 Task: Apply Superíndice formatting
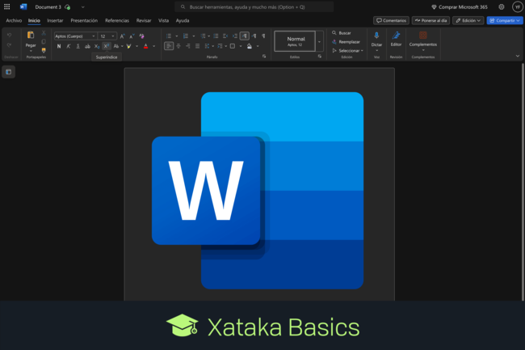(107, 46)
